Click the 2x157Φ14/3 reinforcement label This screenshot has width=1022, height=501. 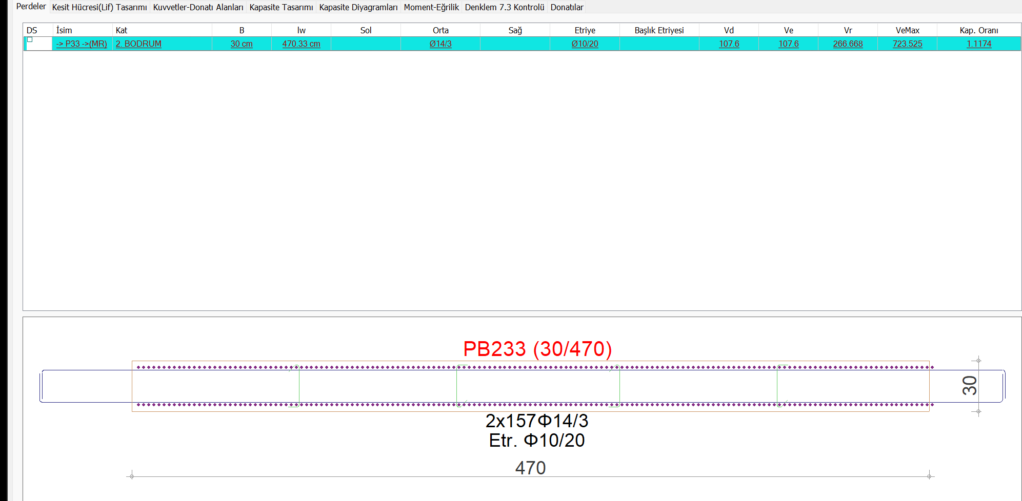pos(536,421)
